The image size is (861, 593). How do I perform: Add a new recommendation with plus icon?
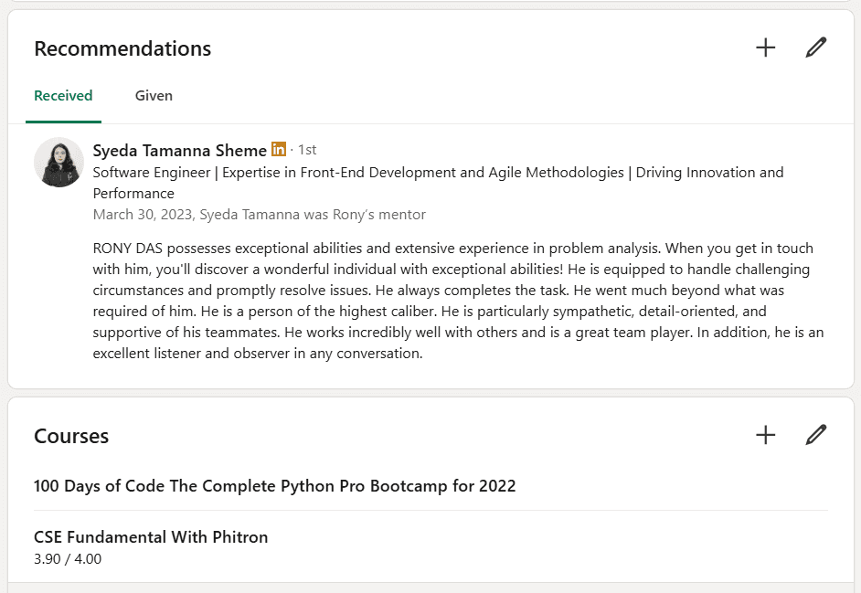point(766,48)
